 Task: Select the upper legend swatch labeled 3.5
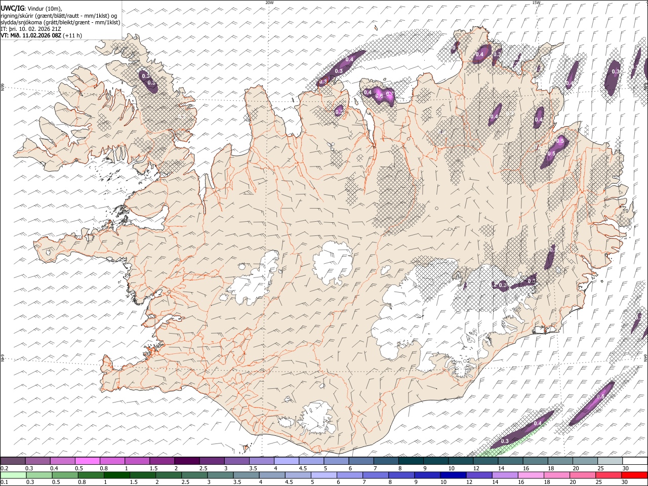click(261, 461)
